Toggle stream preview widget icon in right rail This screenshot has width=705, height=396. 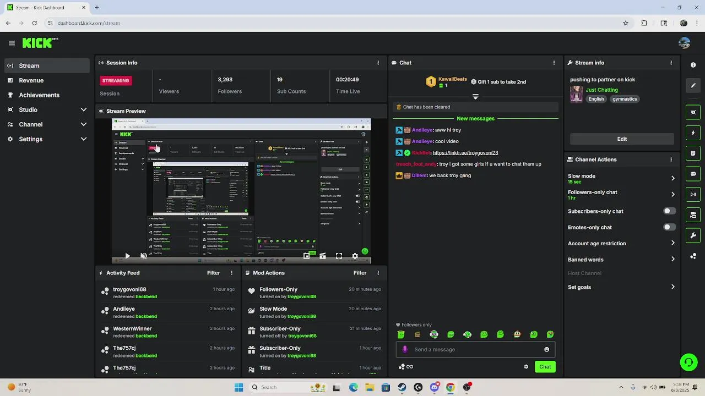click(693, 112)
